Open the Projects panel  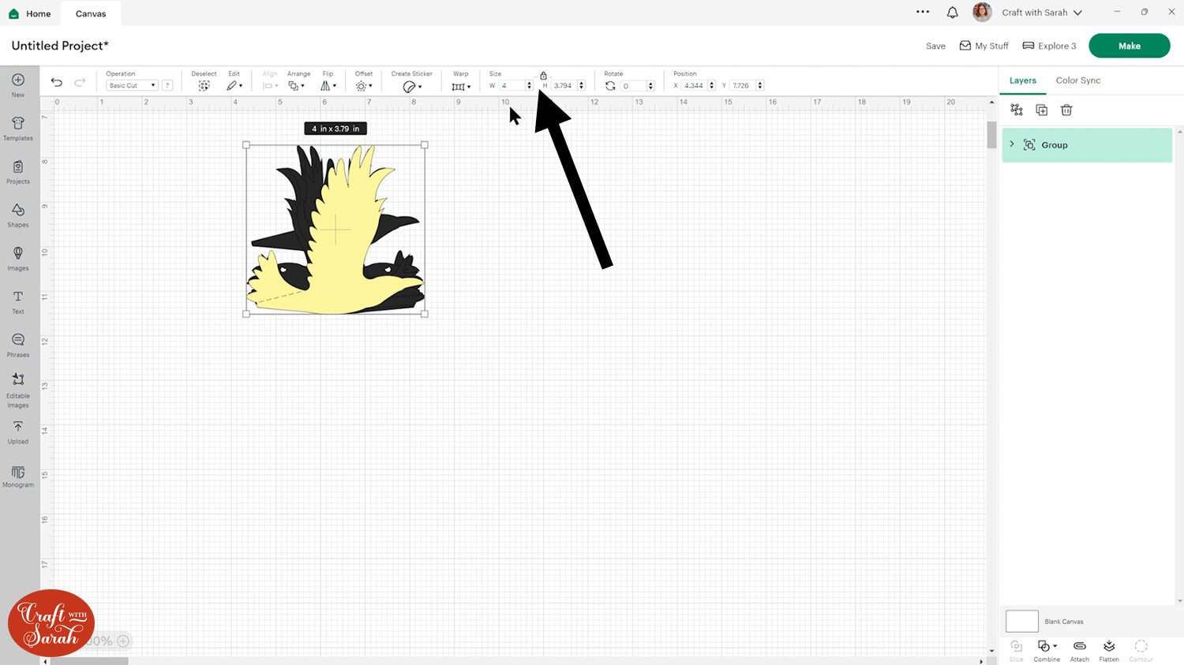(18, 171)
